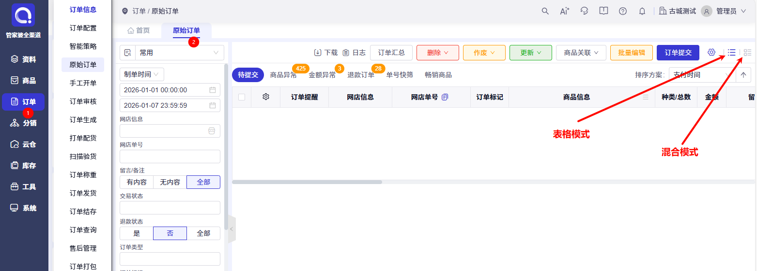Open the manual book icon

point(603,11)
